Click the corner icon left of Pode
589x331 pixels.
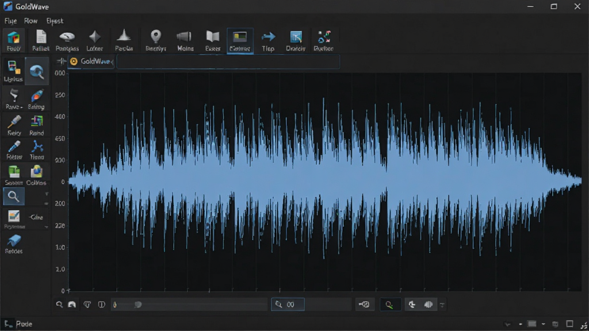[x=8, y=324]
